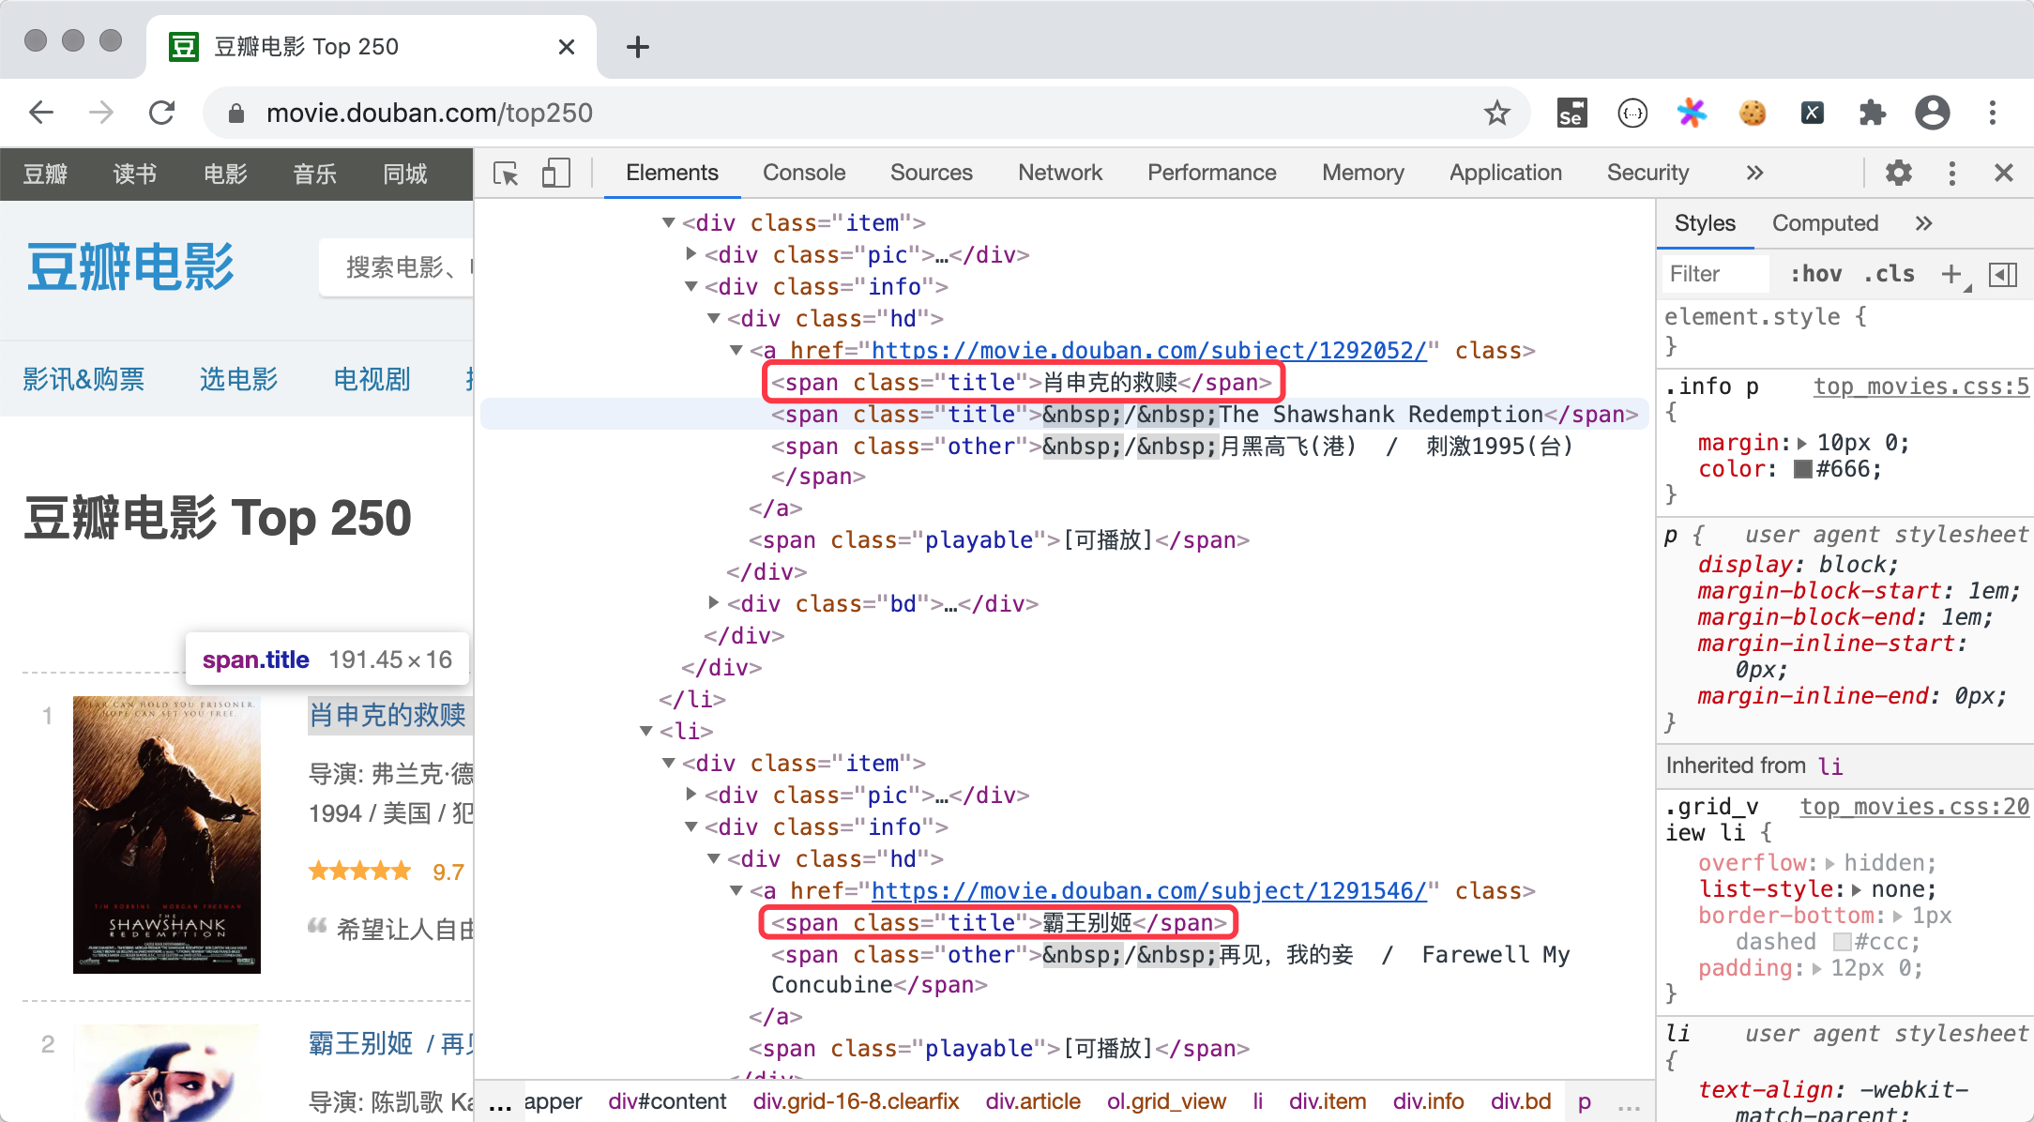Click the 电影 navigation link
The width and height of the screenshot is (2034, 1122).
tap(224, 173)
